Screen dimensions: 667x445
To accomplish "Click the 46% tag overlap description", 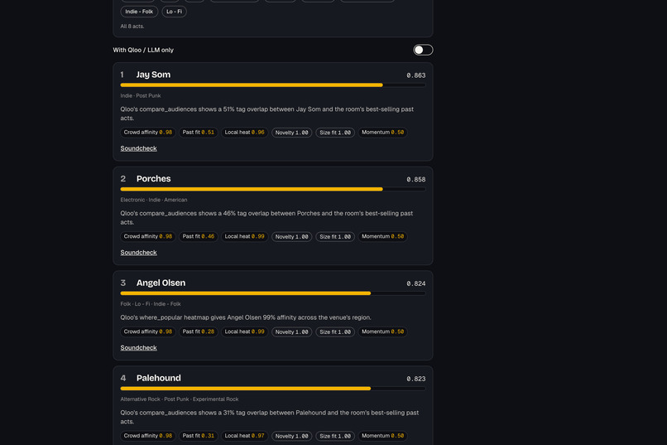I will (x=266, y=218).
